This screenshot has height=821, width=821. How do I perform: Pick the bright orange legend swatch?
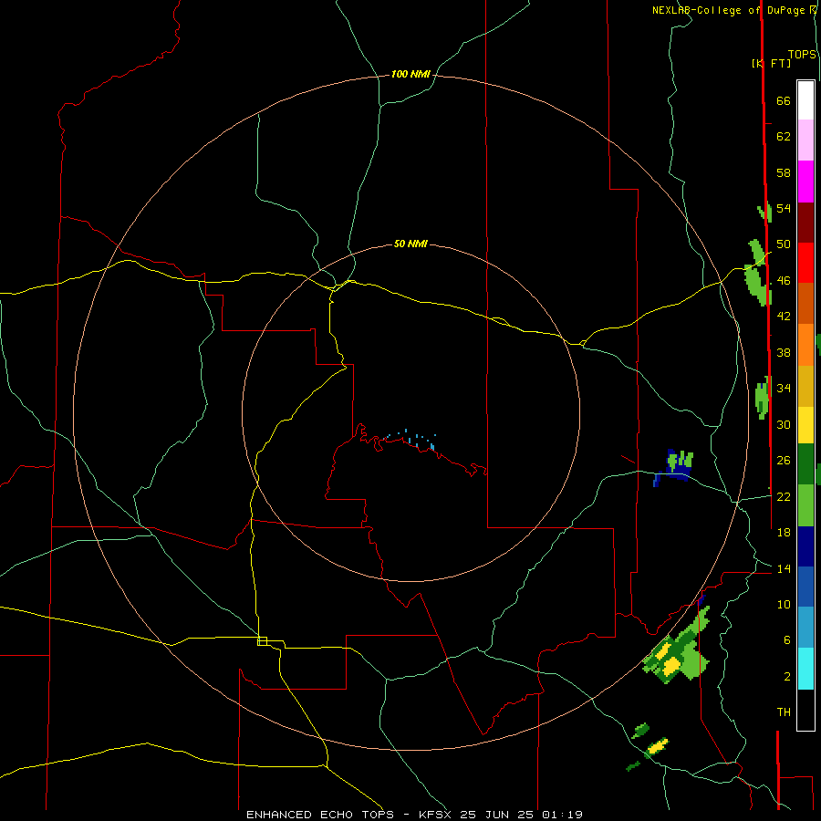pyautogui.click(x=805, y=345)
